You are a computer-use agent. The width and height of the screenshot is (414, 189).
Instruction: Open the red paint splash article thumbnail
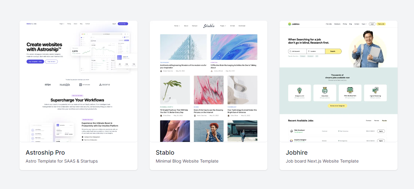pos(209,90)
